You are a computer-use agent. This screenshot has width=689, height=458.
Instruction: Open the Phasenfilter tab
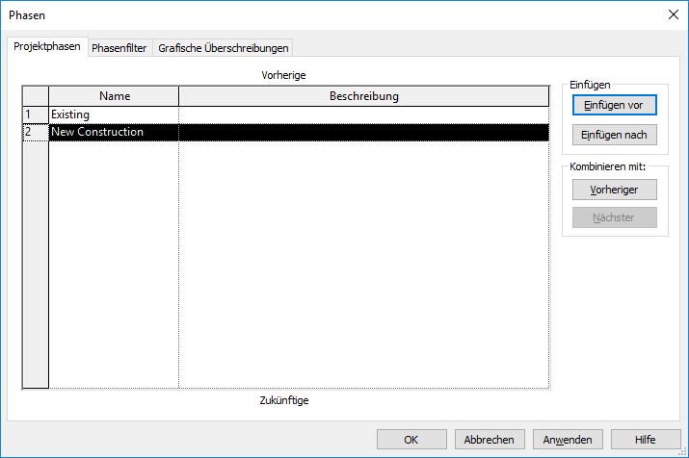point(119,48)
